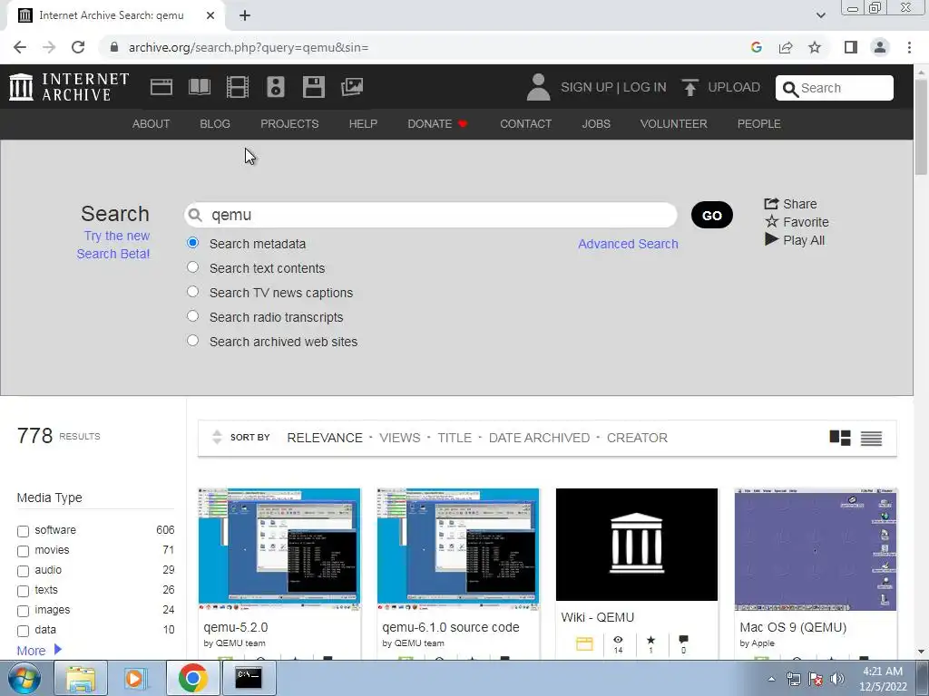Viewport: 929px width, 696px height.
Task: Sort results by VIEWS
Action: coord(400,438)
